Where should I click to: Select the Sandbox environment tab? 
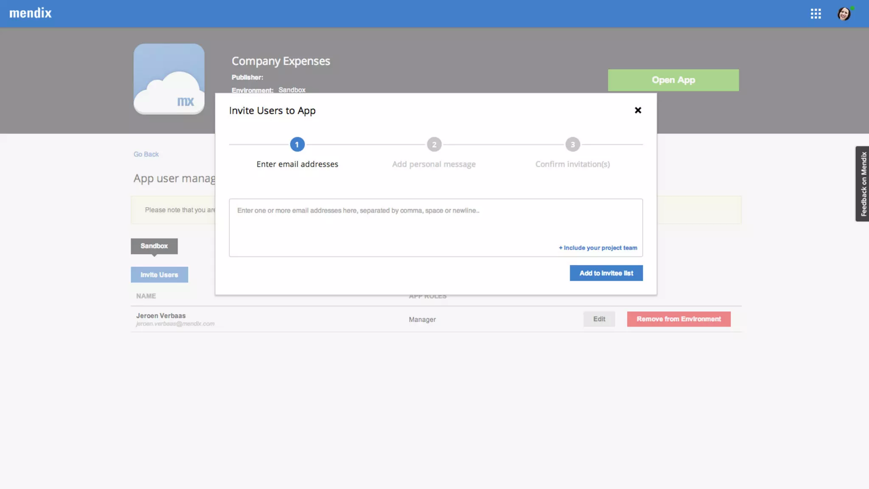[154, 246]
